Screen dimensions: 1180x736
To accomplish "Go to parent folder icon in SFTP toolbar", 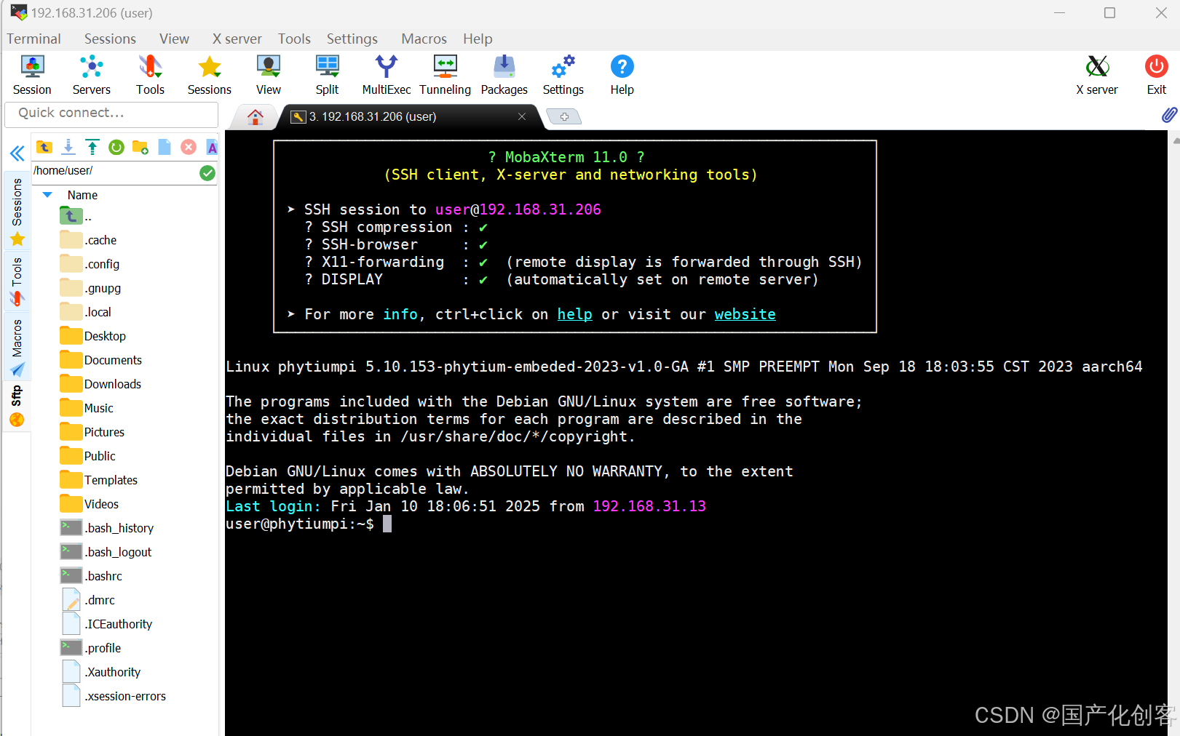I will 44,148.
